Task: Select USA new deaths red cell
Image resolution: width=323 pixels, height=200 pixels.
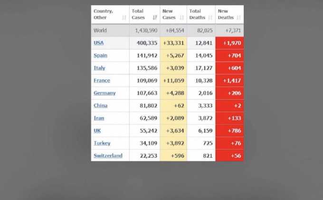Action: click(229, 43)
